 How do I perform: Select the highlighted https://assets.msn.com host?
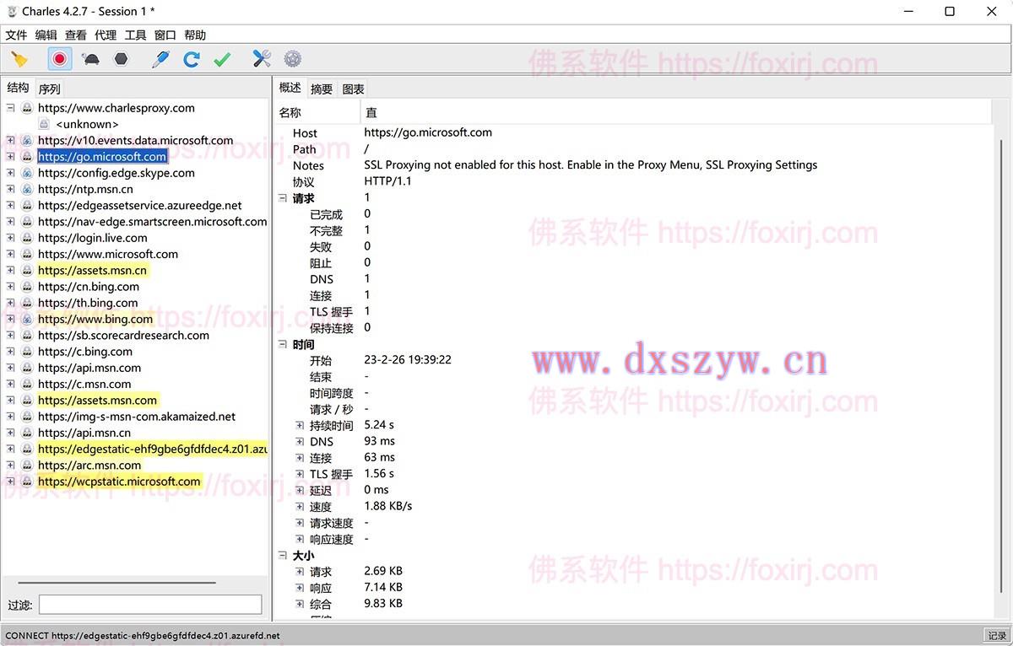(x=98, y=401)
